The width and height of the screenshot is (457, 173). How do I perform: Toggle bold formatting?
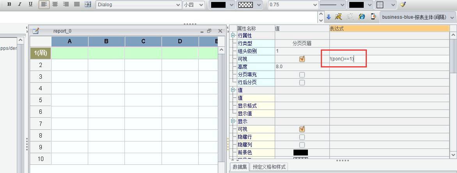(9, 4)
